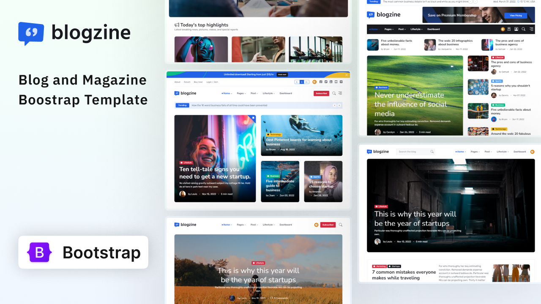The width and height of the screenshot is (541, 304).
Task: Open the user profile icon in dark navbar
Action: pyautogui.click(x=516, y=29)
